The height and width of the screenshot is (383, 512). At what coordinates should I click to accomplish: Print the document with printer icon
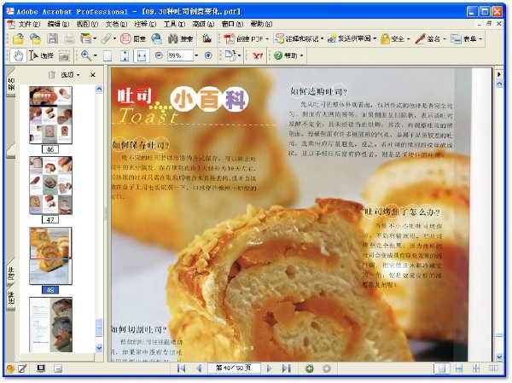[69, 39]
